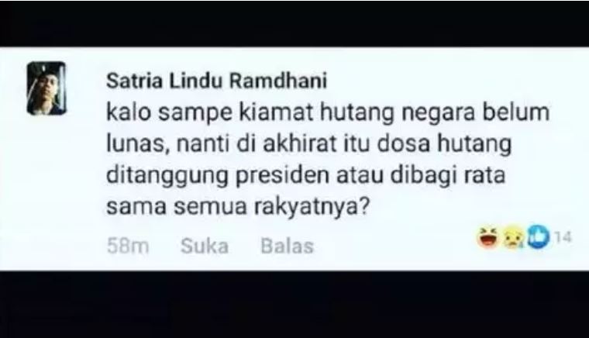Click the blue thumbs-up Like reaction icon

(539, 237)
